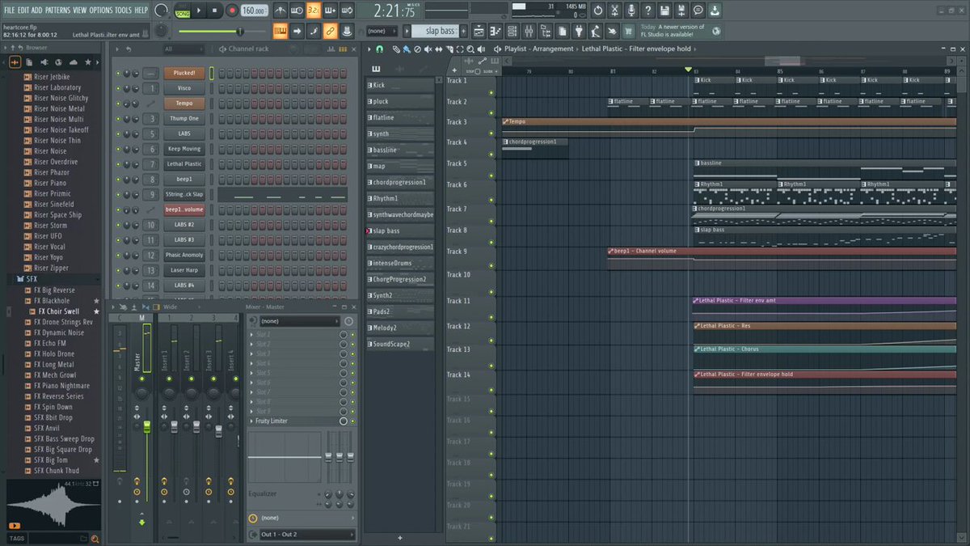Toggle Track 5 mute switch in playlist

click(x=491, y=176)
